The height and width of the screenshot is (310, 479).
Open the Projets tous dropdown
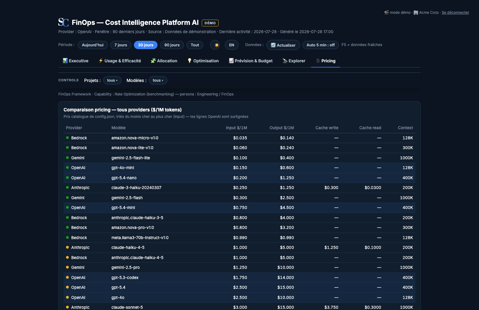point(112,80)
